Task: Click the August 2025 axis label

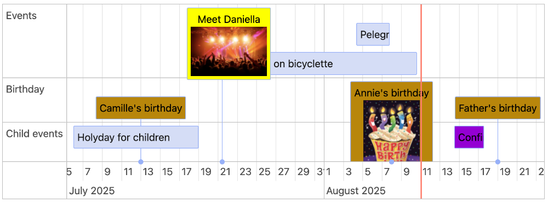Action: tap(356, 191)
